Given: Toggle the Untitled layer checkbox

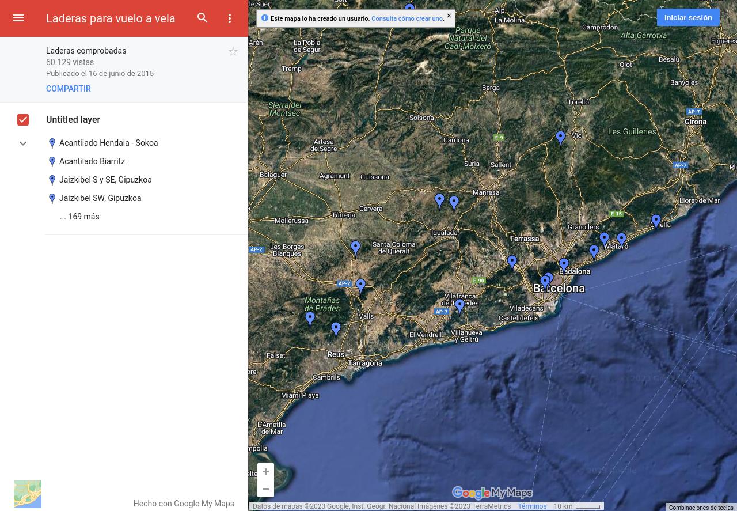Looking at the screenshot, I should 23,120.
